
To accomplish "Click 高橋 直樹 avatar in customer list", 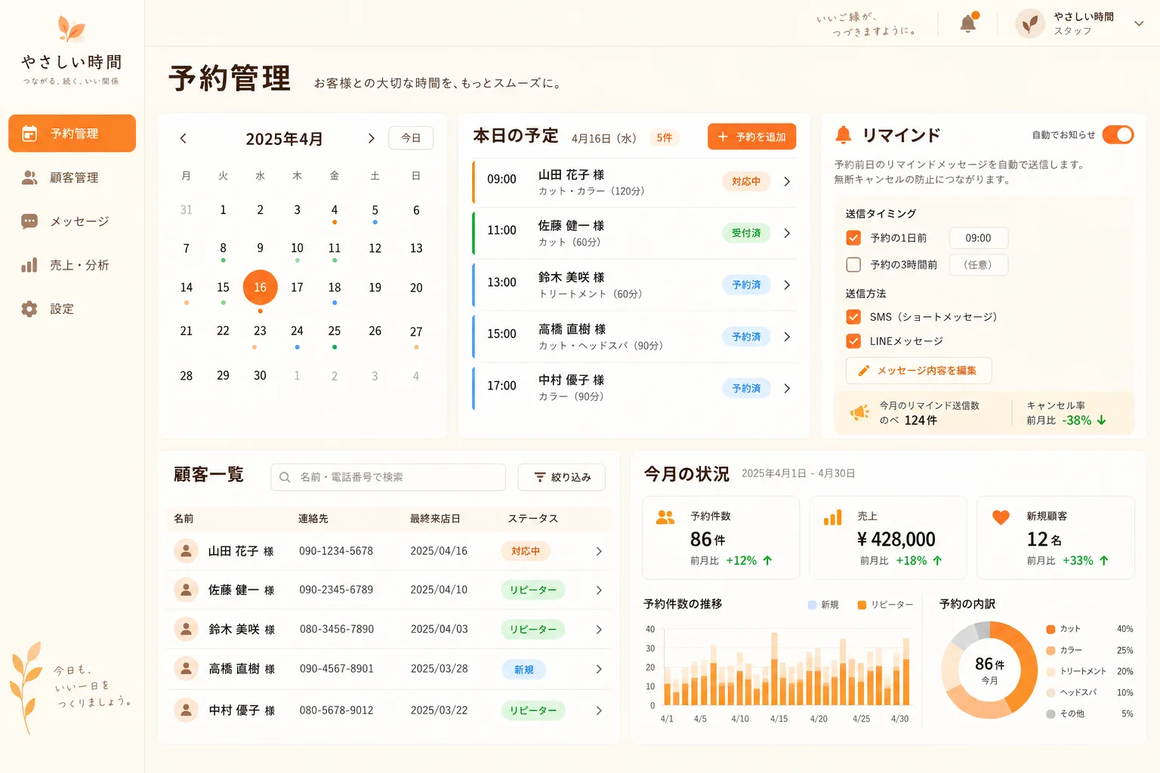I will click(x=186, y=668).
